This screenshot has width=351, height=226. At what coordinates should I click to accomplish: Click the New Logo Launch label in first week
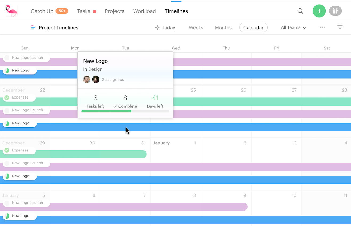pyautogui.click(x=27, y=58)
